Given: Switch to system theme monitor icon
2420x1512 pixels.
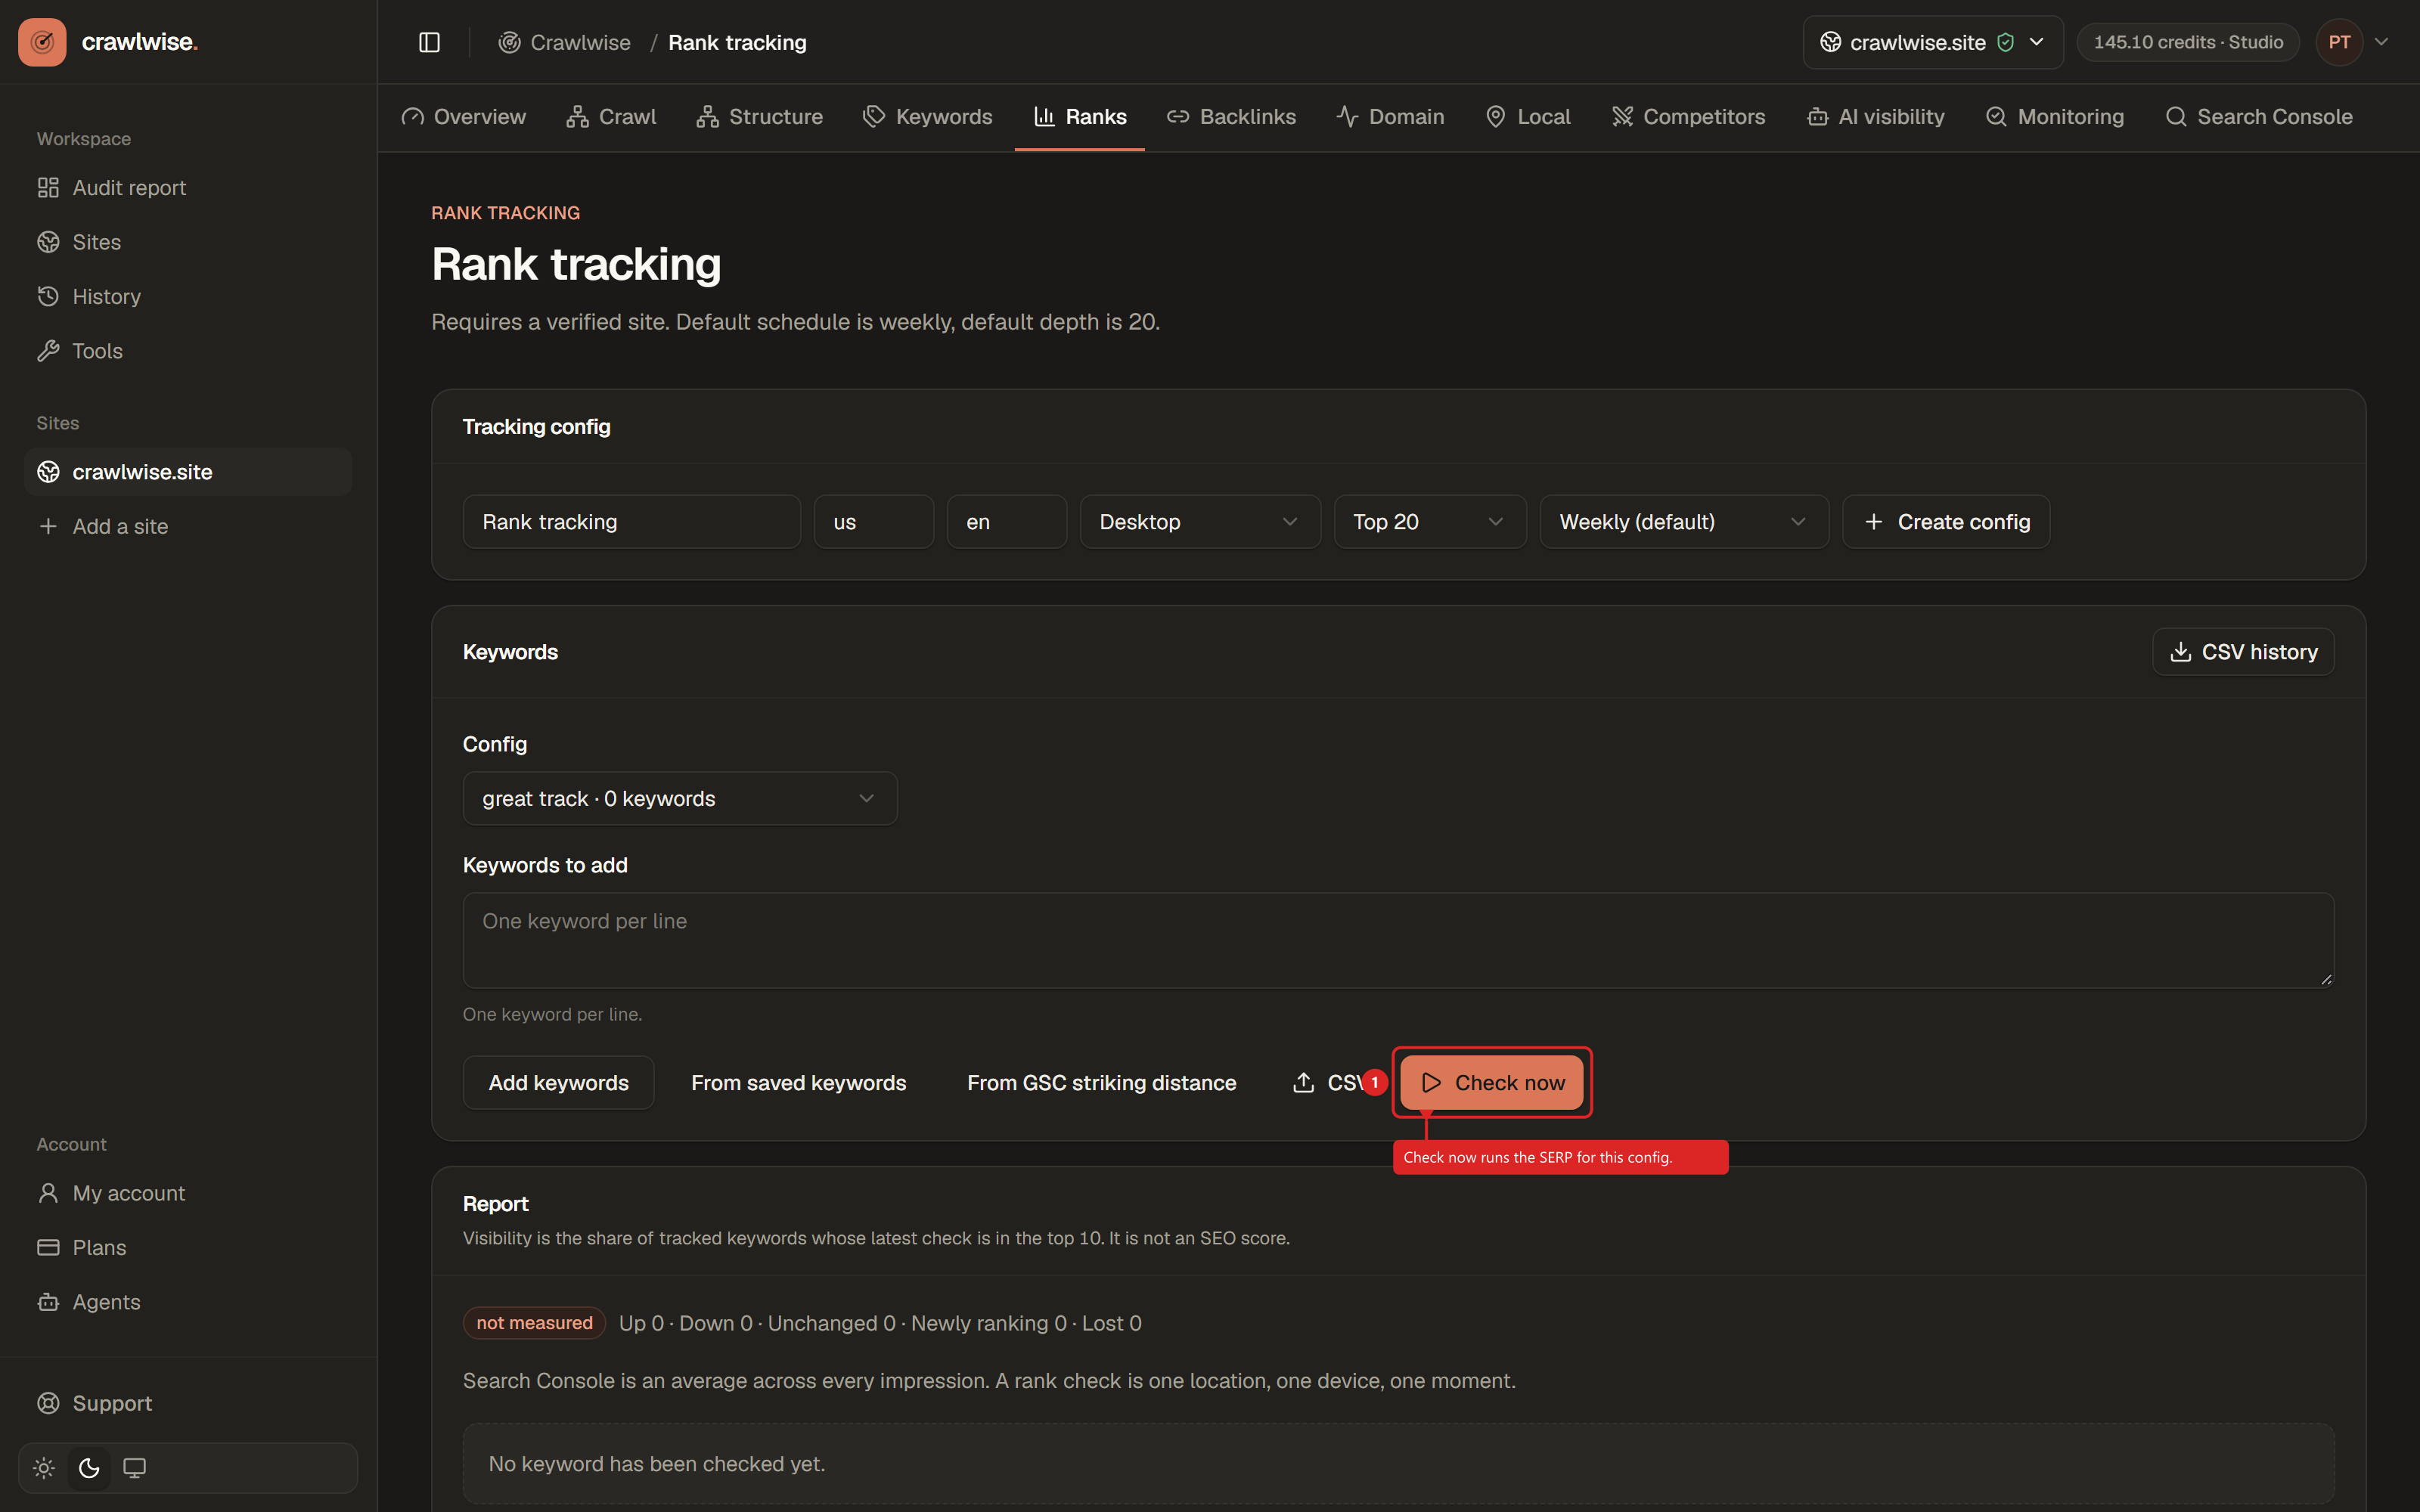Looking at the screenshot, I should tap(134, 1468).
